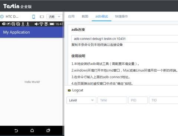Click the muted volume icon in status bar
The image size is (178, 136).
click(36, 24)
